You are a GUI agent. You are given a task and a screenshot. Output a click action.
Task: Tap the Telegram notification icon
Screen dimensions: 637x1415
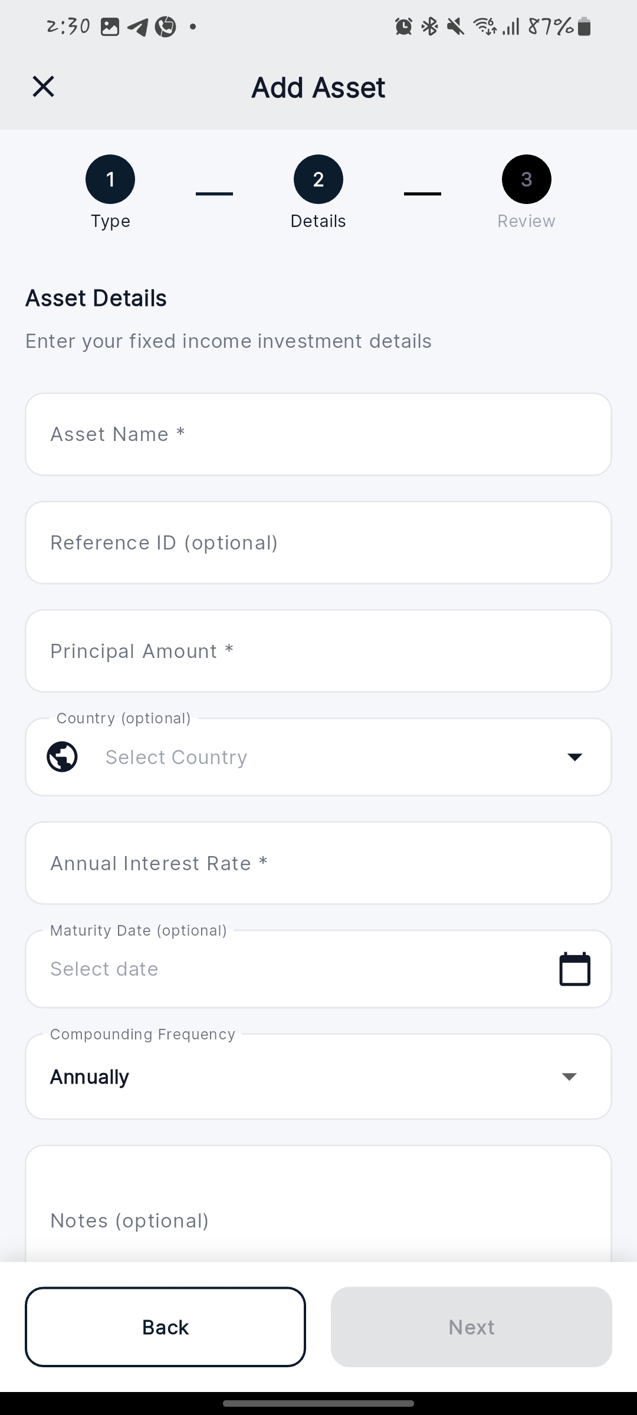coord(138,27)
